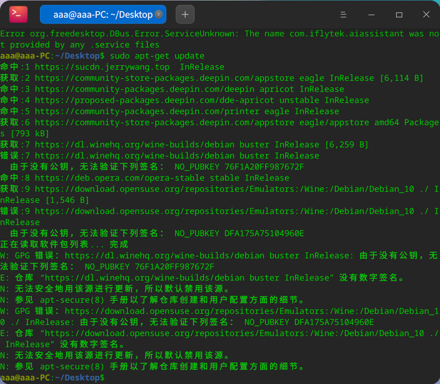Click the community-packages.deepin.com/printer eagle line
The width and height of the screenshot is (440, 384).
[169, 111]
